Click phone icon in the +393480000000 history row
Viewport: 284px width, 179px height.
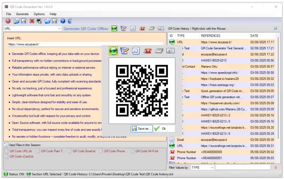[172, 152]
